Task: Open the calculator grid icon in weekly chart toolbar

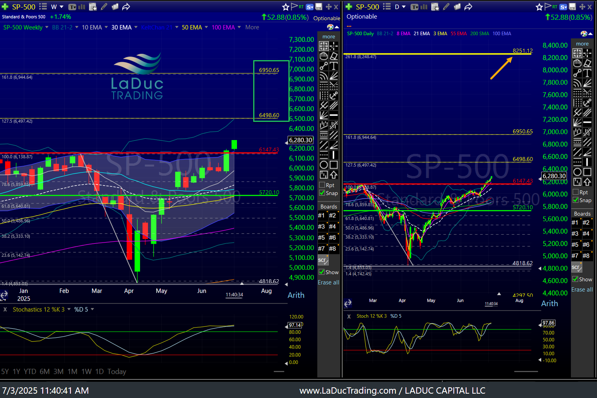Action: coord(93,7)
